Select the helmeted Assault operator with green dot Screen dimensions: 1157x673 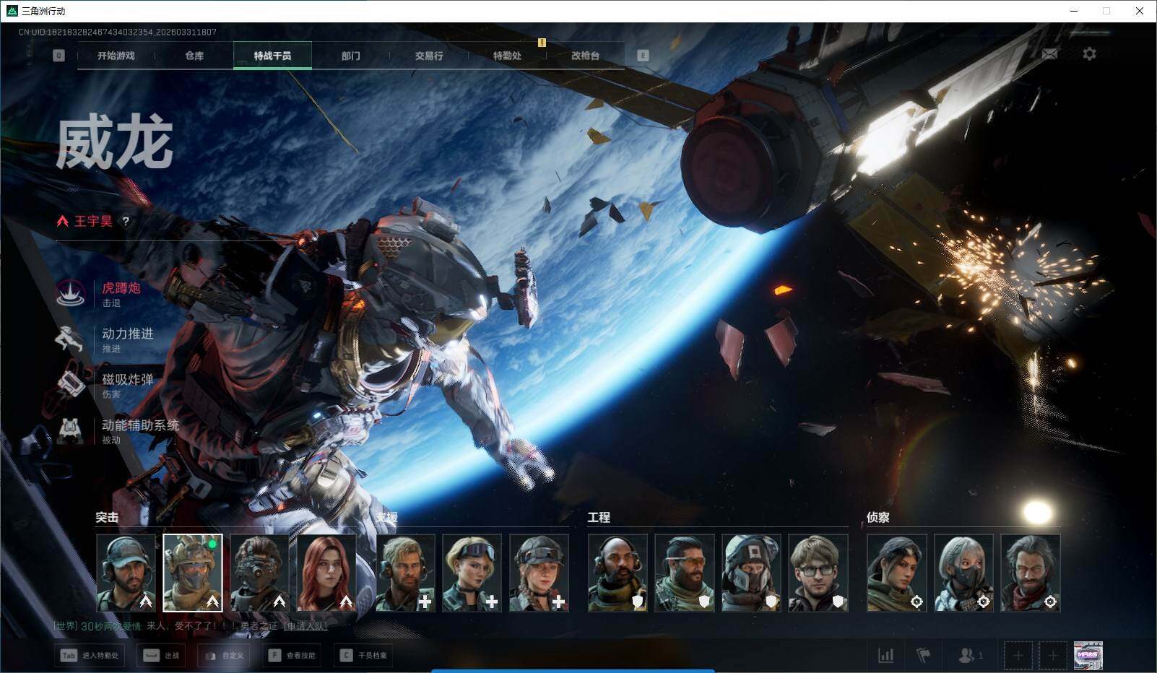193,573
